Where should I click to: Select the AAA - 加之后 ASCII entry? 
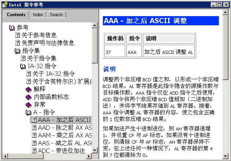pos(64,120)
